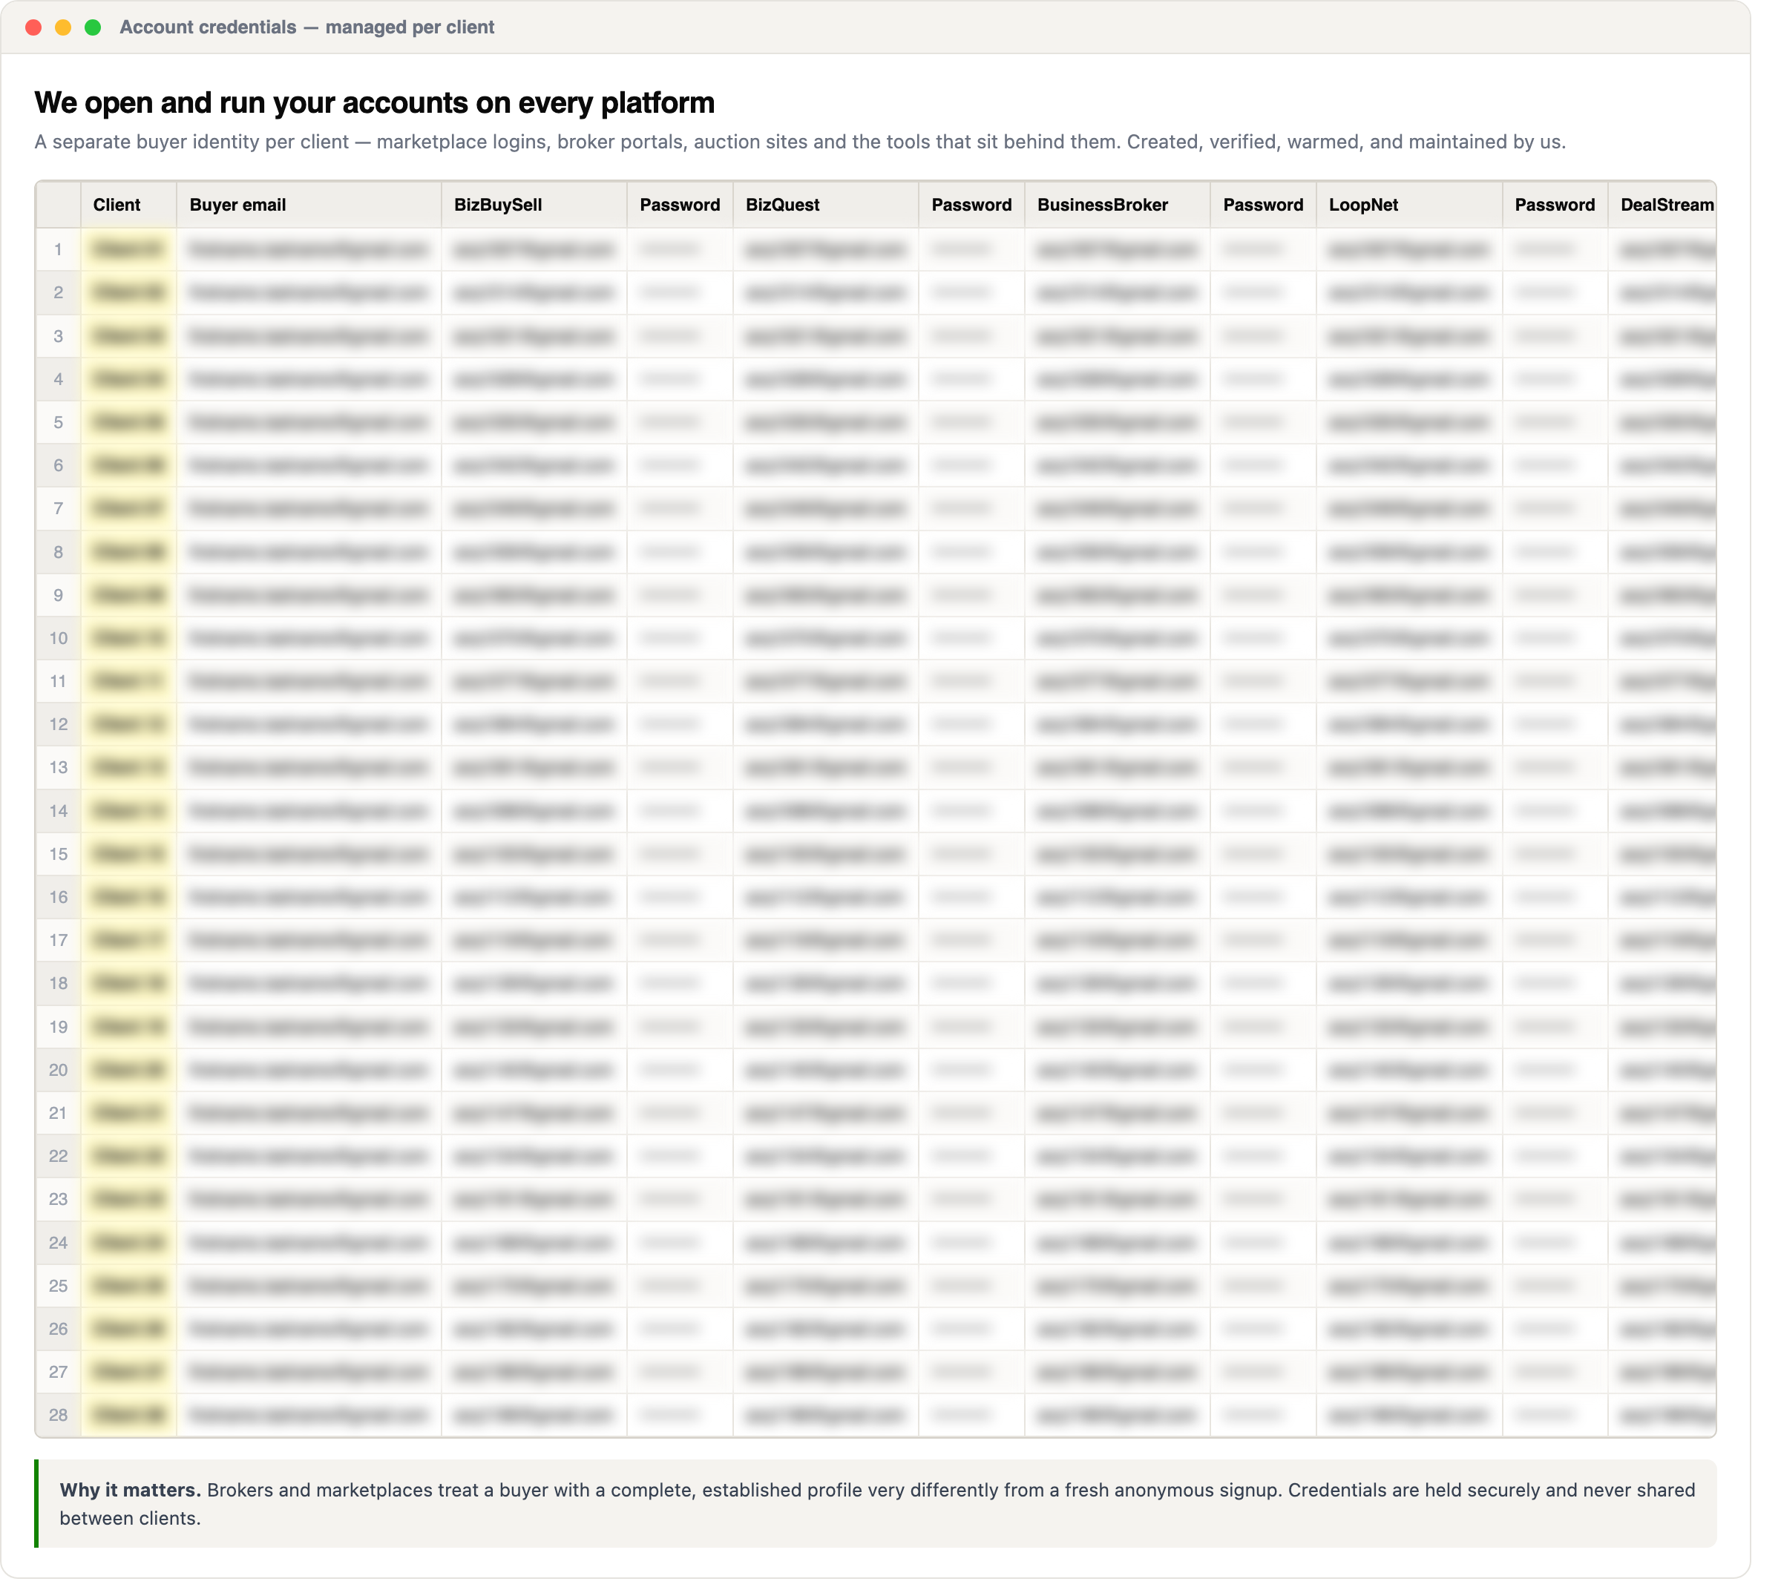Click the "Account credentials — managed per client" title

coord(306,27)
